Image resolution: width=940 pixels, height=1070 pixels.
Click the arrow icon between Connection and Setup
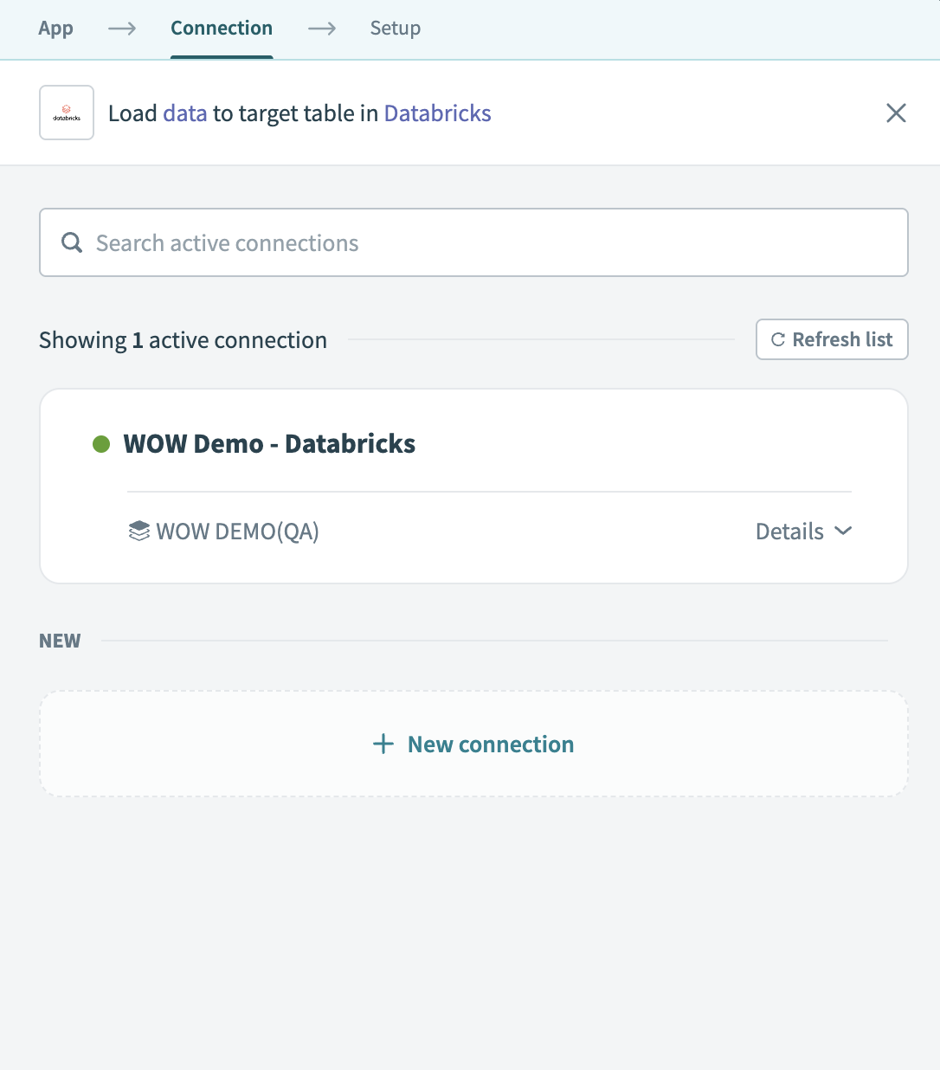pos(321,28)
